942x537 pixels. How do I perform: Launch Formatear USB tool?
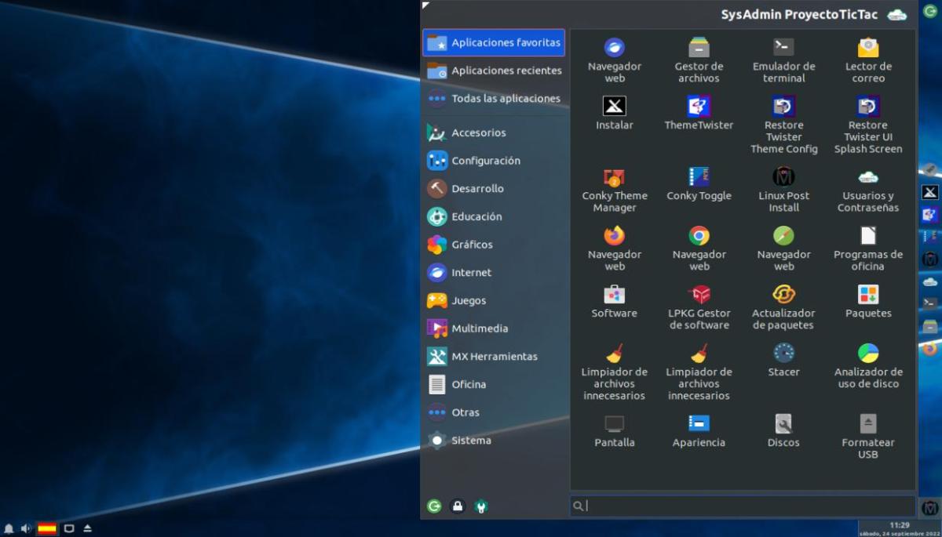pos(867,435)
